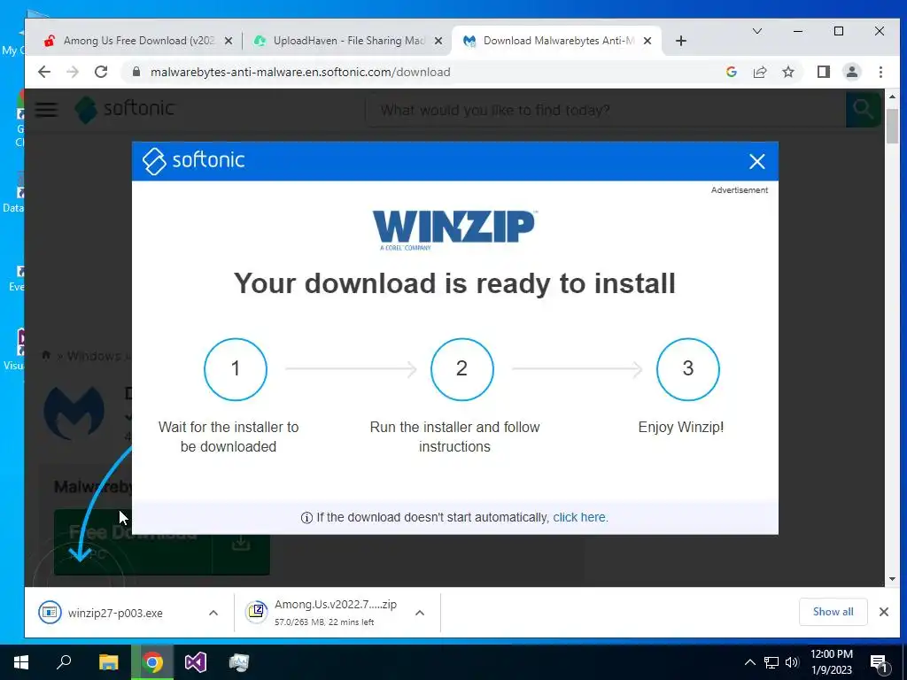Close the Malwarebytes download tab
The width and height of the screenshot is (907, 680).
point(647,41)
